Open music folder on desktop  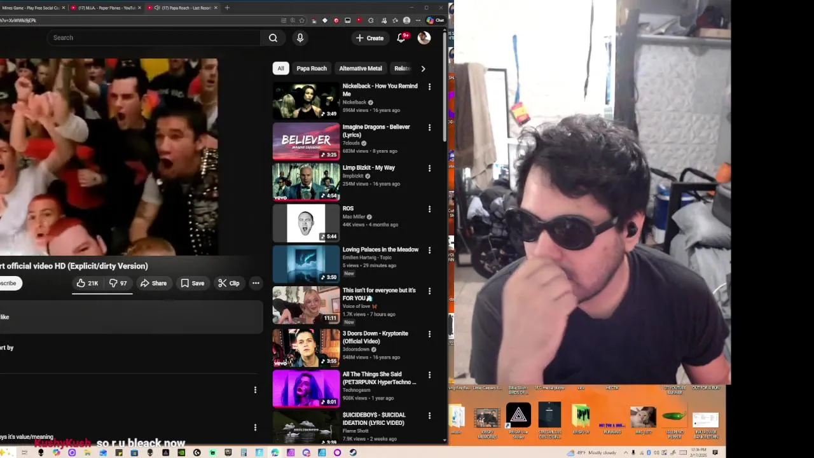457,420
